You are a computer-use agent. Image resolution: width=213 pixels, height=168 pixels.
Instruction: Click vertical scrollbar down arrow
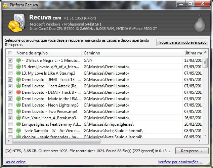[x=205, y=135]
